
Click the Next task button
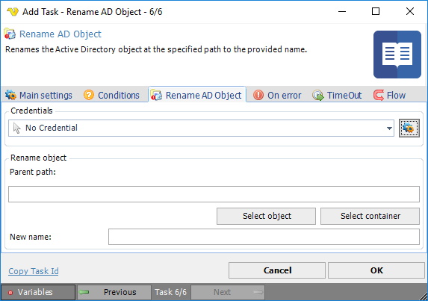click(x=228, y=292)
